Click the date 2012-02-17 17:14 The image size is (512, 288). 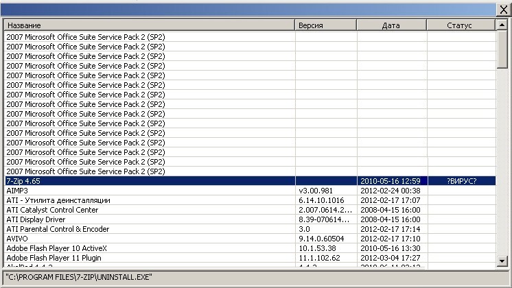click(x=391, y=229)
